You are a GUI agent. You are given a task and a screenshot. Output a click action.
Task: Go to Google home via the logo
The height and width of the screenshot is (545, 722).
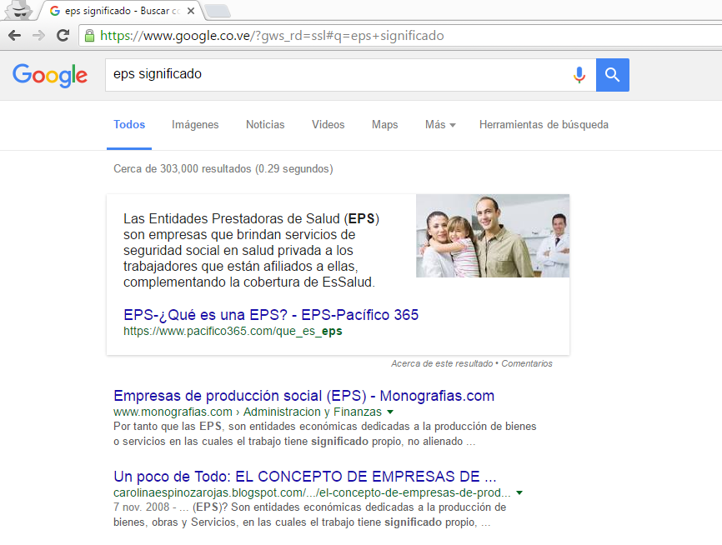50,75
